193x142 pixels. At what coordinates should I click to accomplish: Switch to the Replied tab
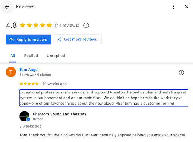[x=31, y=56]
